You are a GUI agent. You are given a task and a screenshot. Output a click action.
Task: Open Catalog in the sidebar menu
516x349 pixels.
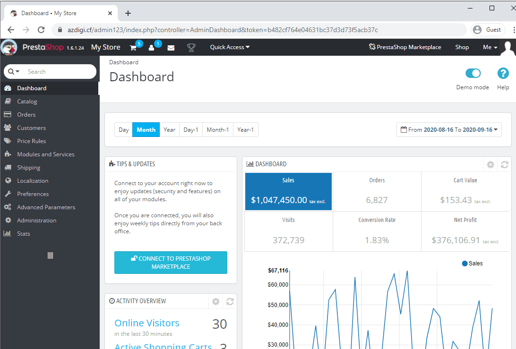(27, 102)
